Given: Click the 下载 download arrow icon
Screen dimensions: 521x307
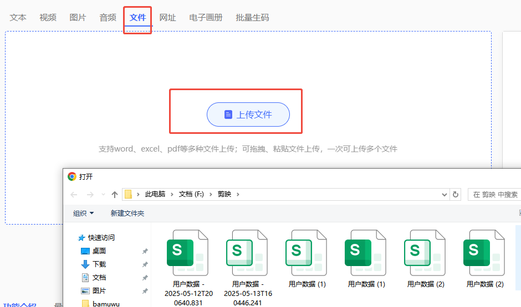Looking at the screenshot, I should pyautogui.click(x=85, y=264).
